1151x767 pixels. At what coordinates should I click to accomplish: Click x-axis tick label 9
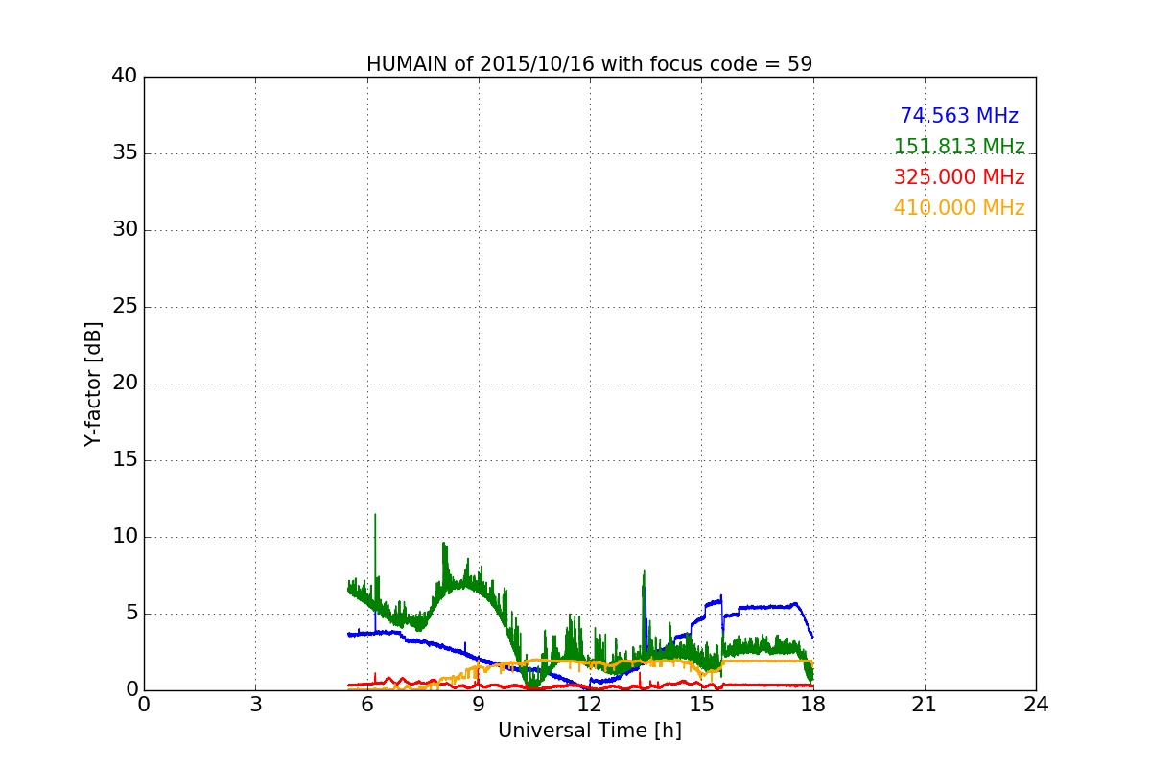pyautogui.click(x=479, y=705)
